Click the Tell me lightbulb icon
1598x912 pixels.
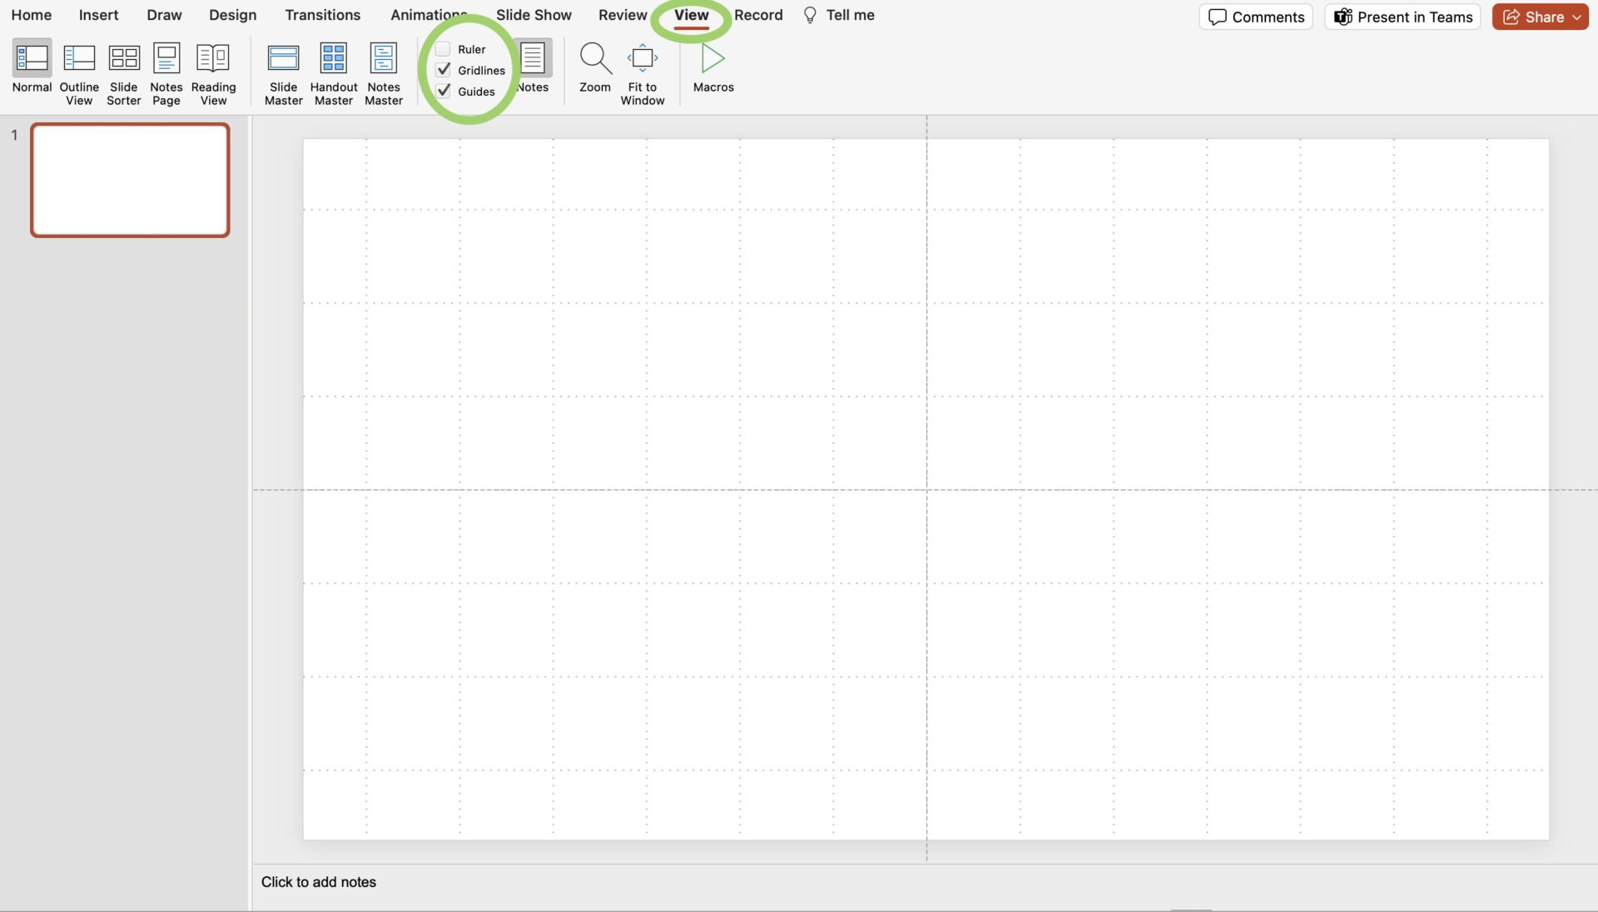[810, 15]
